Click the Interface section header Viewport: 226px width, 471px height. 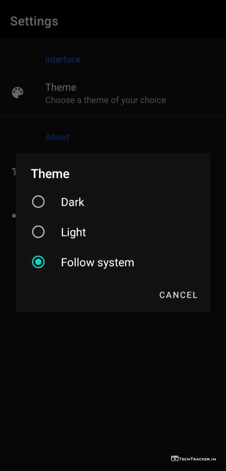[63, 60]
